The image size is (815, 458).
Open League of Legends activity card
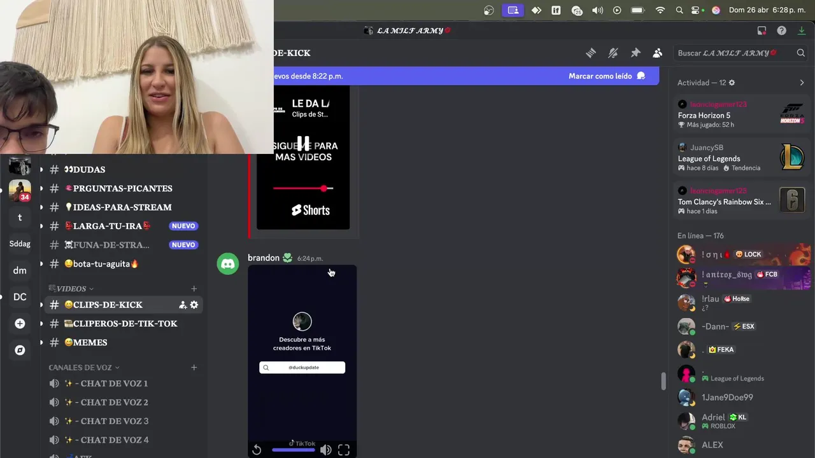tap(742, 158)
